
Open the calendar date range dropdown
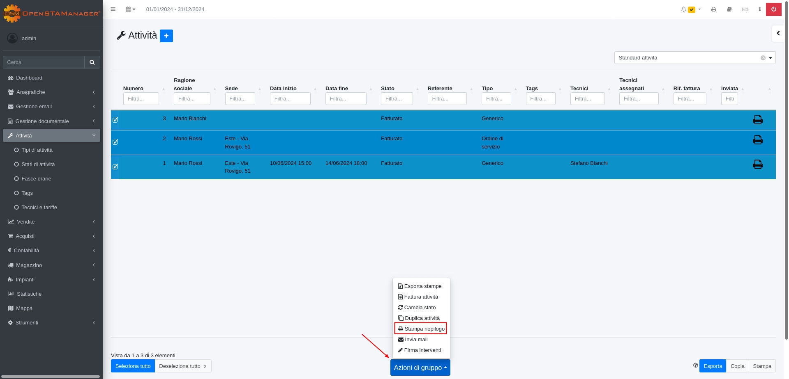coord(131,9)
